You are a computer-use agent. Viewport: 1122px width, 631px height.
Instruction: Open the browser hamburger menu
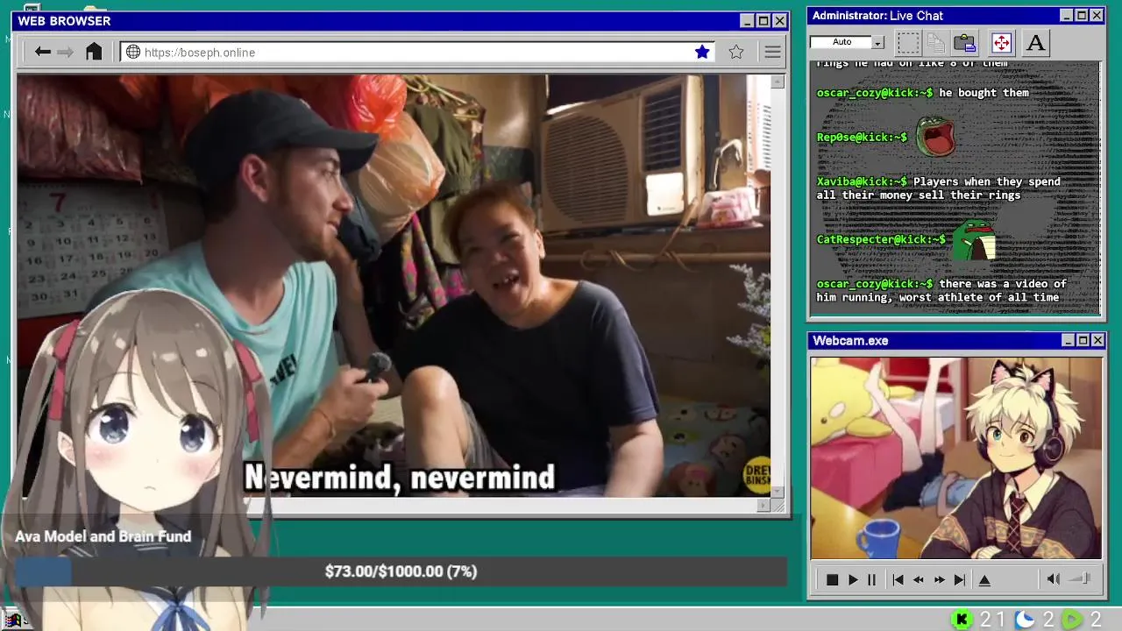[772, 52]
